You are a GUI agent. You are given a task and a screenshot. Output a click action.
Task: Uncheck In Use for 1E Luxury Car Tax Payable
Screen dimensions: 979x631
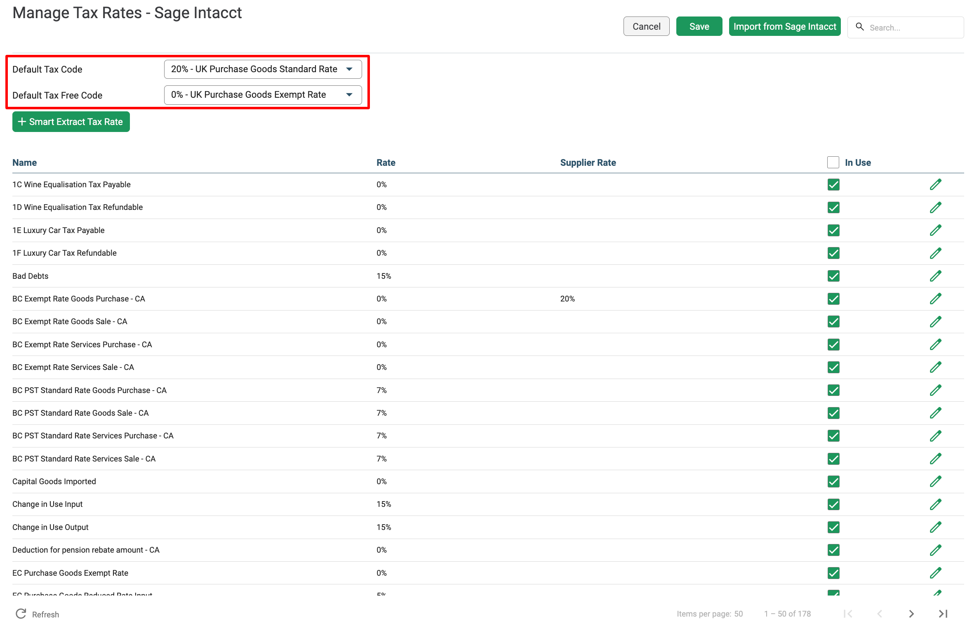click(x=833, y=230)
